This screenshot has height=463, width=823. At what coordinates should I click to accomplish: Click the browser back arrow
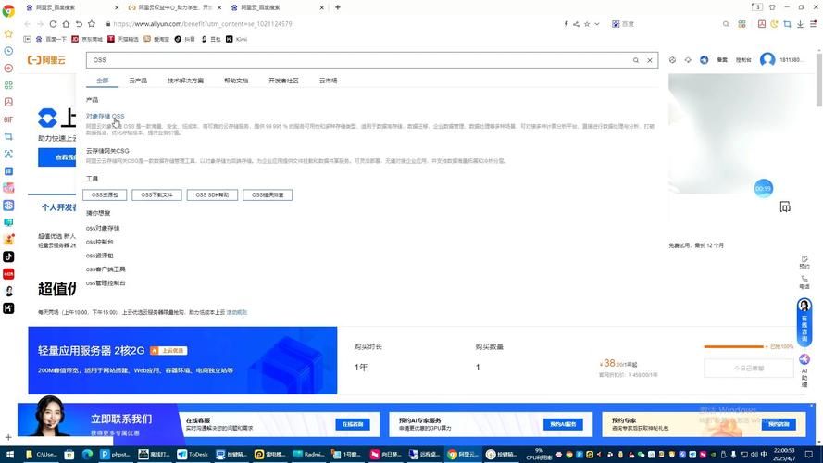coord(27,24)
